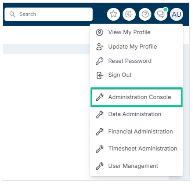Select Reset Password menu entry

pos(136,61)
